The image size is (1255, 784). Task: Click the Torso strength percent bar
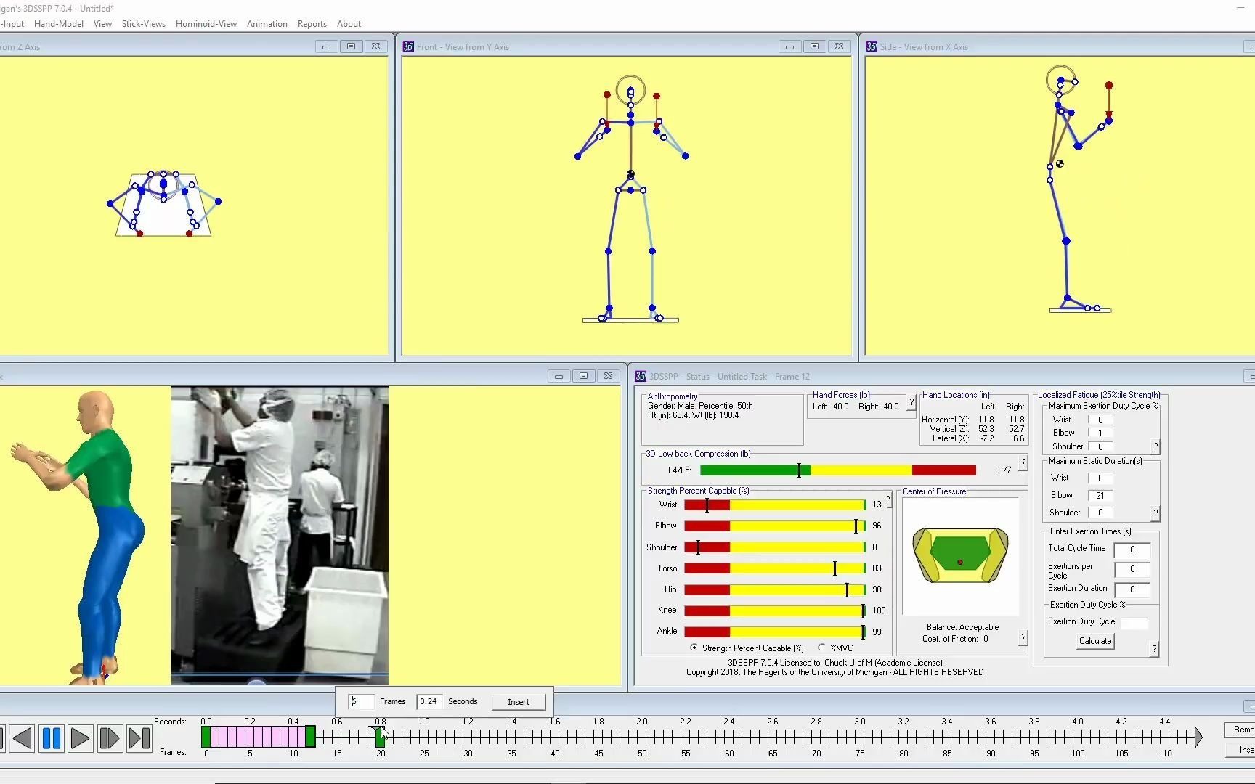point(775,568)
